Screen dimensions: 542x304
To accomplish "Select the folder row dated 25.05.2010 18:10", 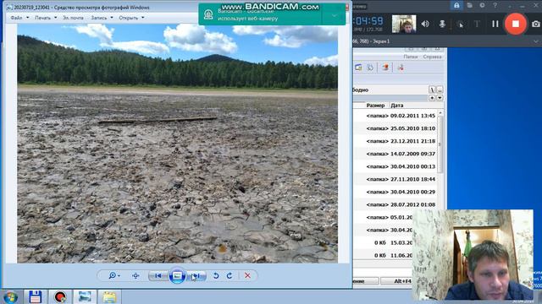I will tap(395, 128).
